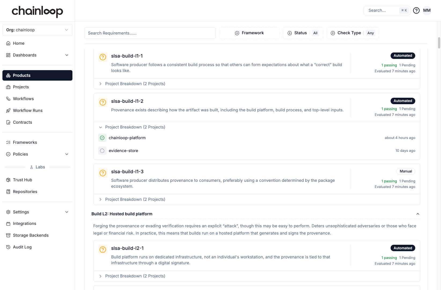Viewport: 441px width, 290px height.
Task: Click the slsa-build-l1-3 requirement title
Action: 127,172
